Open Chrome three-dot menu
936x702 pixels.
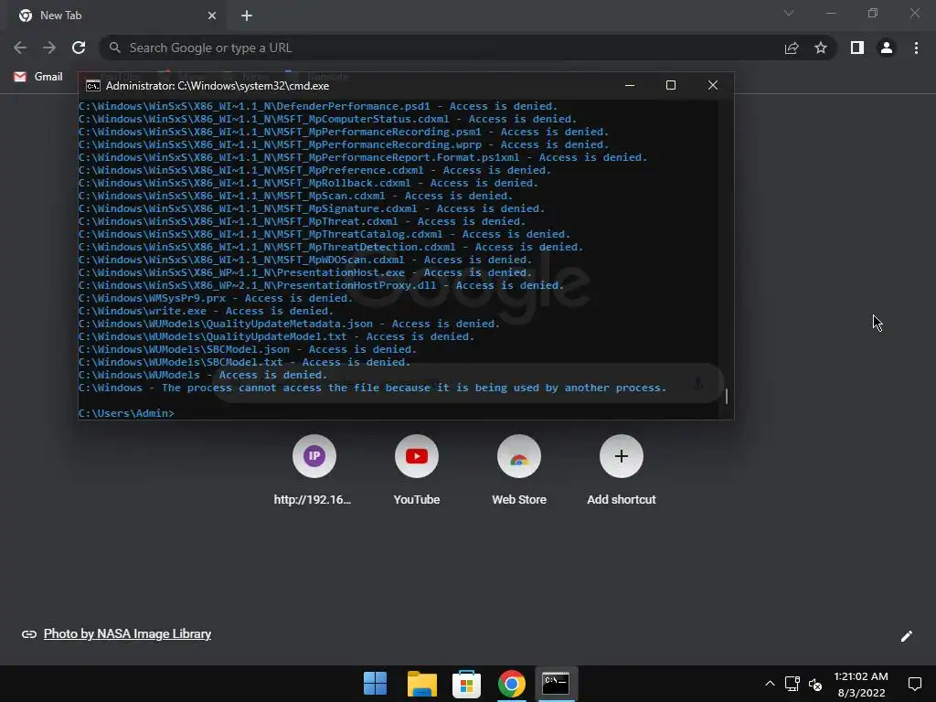click(916, 48)
